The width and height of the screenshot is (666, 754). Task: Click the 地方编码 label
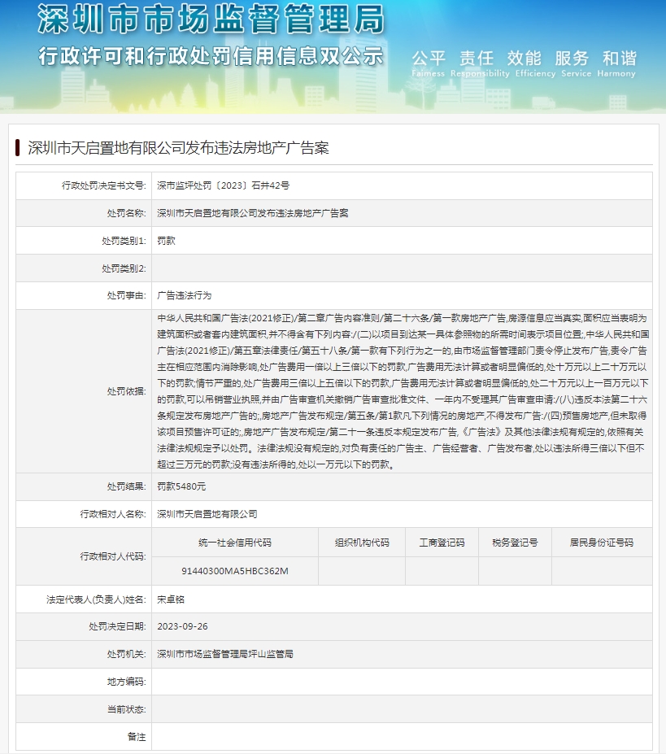126,682
